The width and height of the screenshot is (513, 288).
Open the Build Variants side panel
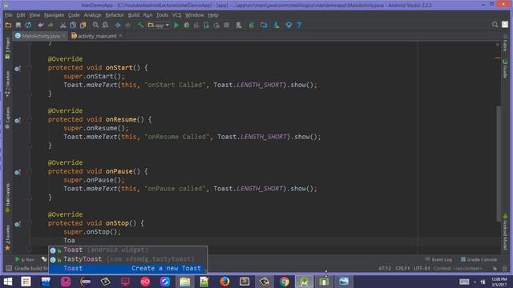pos(8,198)
